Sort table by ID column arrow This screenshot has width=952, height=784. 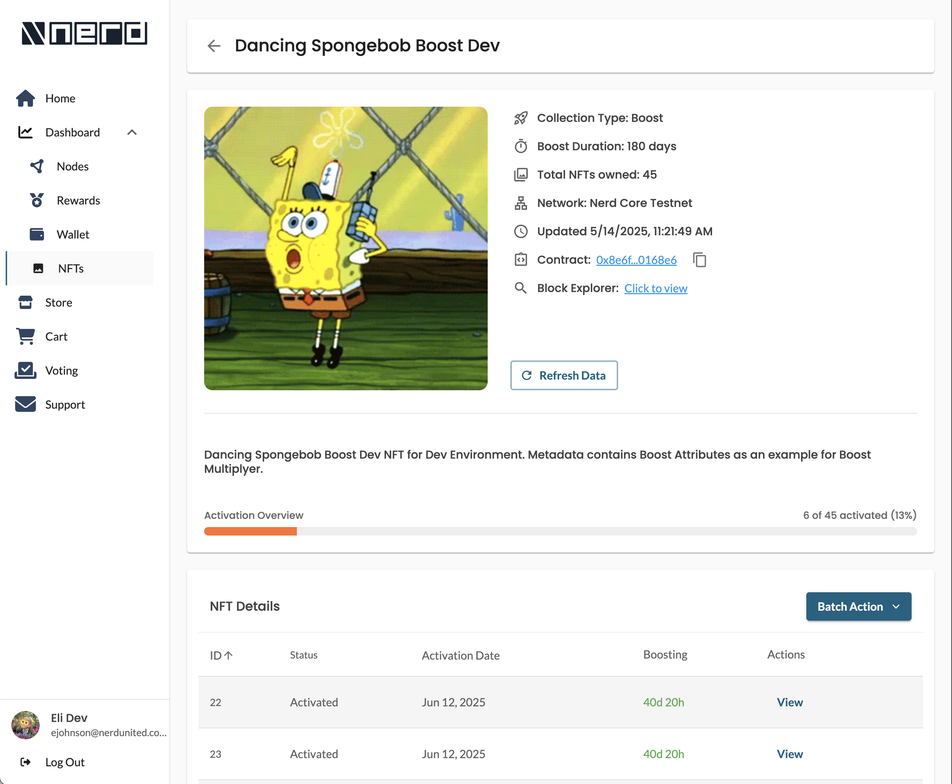click(x=229, y=655)
